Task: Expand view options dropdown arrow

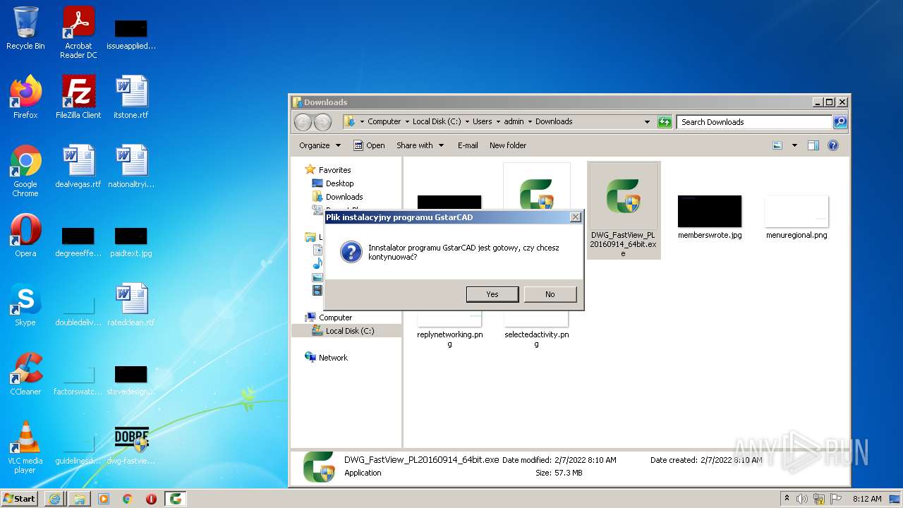Action: click(794, 145)
